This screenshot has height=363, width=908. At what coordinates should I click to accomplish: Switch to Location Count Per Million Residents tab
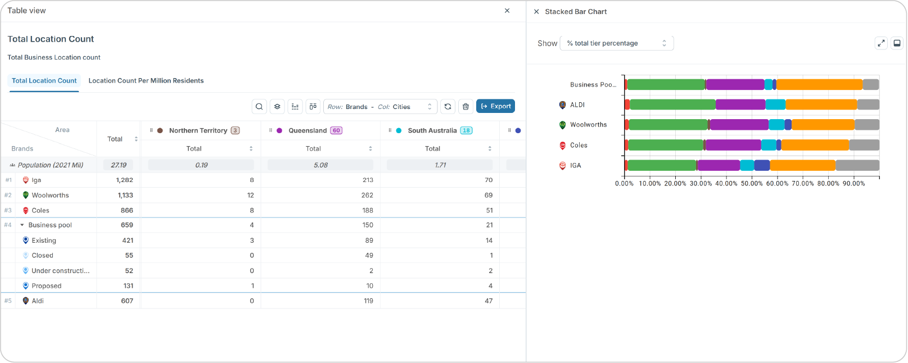click(146, 81)
